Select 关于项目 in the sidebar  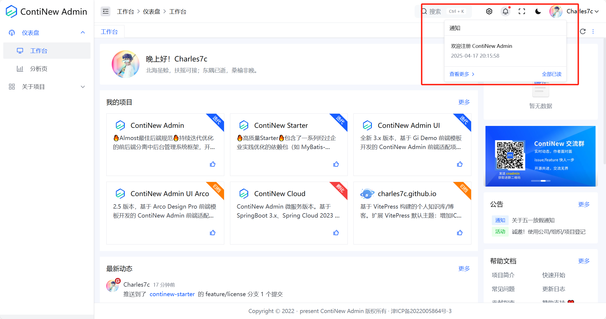coord(47,87)
